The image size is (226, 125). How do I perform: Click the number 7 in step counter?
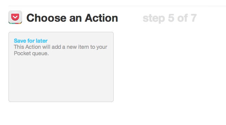194,18
